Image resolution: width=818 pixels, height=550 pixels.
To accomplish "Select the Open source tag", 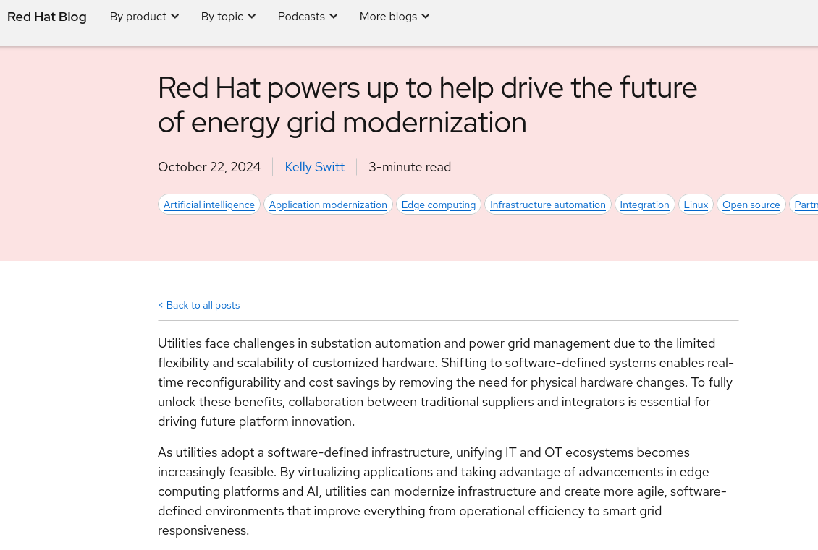I will click(751, 205).
